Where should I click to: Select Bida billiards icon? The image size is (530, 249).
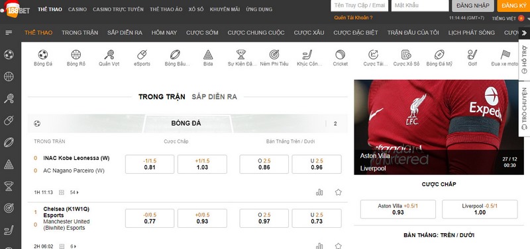(x=208, y=55)
